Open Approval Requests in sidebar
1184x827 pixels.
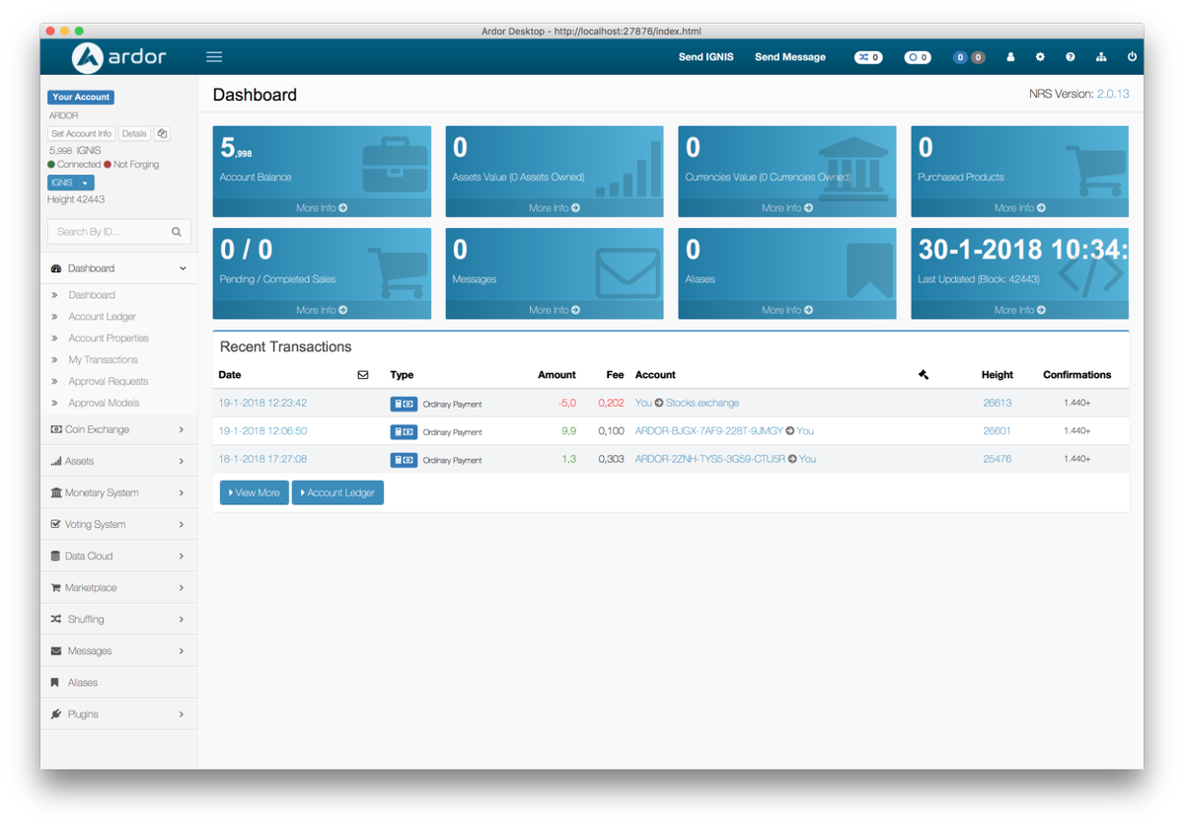pos(109,382)
